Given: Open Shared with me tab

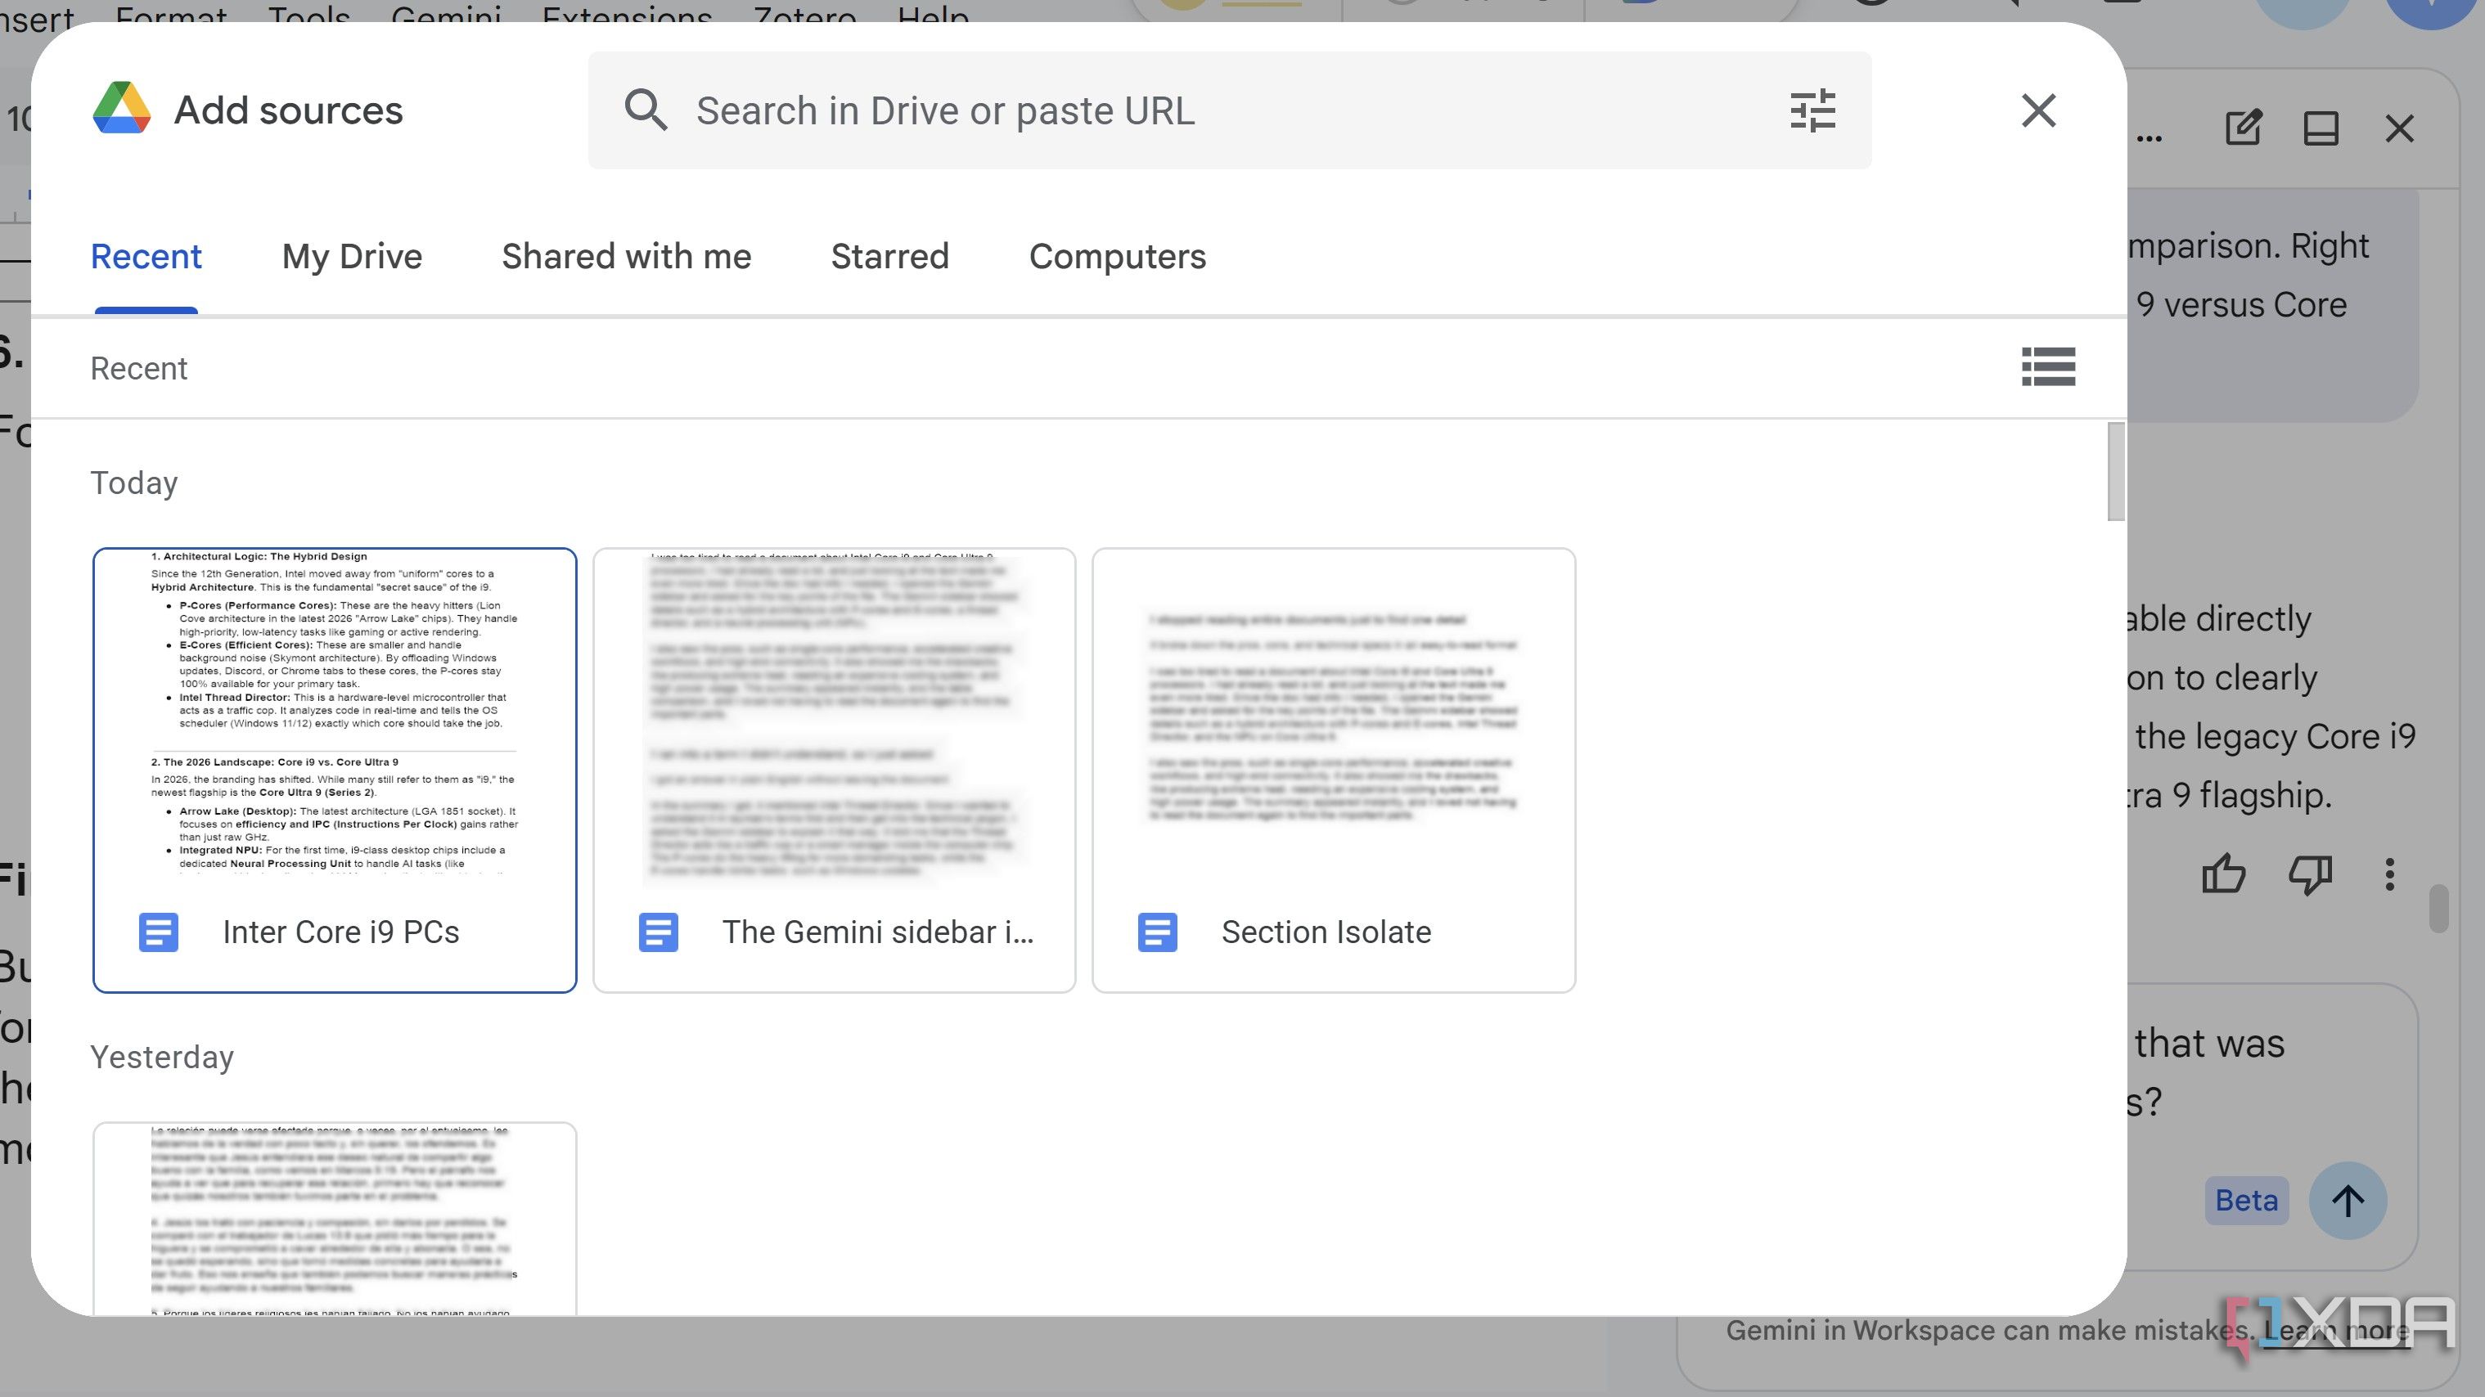Looking at the screenshot, I should pos(626,257).
